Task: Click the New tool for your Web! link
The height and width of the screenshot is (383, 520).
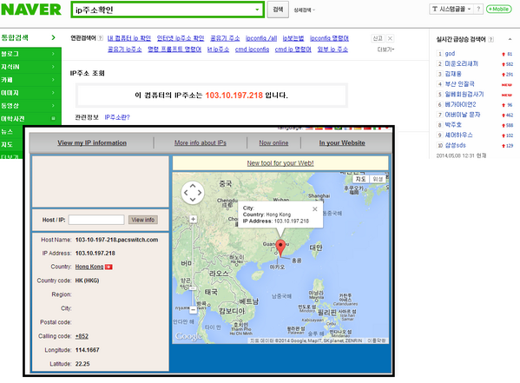Action: pyautogui.click(x=280, y=163)
